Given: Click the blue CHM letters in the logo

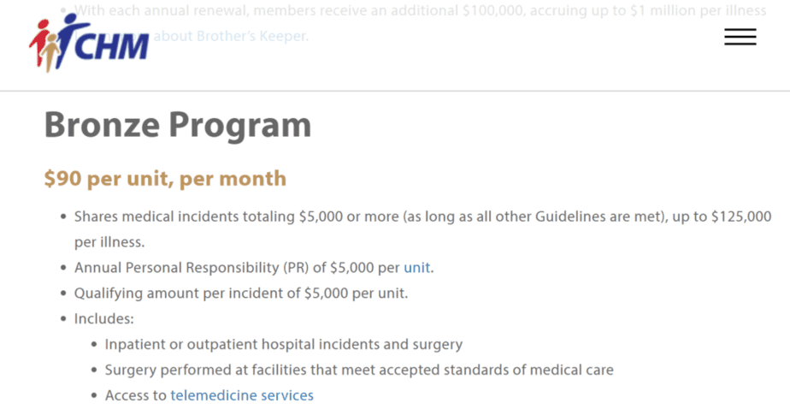Looking at the screenshot, I should (x=112, y=46).
